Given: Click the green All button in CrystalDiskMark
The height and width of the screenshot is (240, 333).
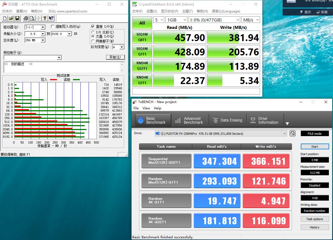Looking at the screenshot, I should pyautogui.click(x=142, y=23).
